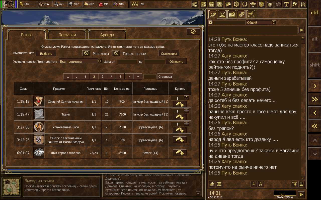Open the theater masks chat tab
The width and height of the screenshot is (321, 200).
[241, 14]
